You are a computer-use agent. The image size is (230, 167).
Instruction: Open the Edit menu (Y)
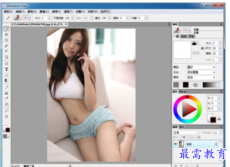20,11
